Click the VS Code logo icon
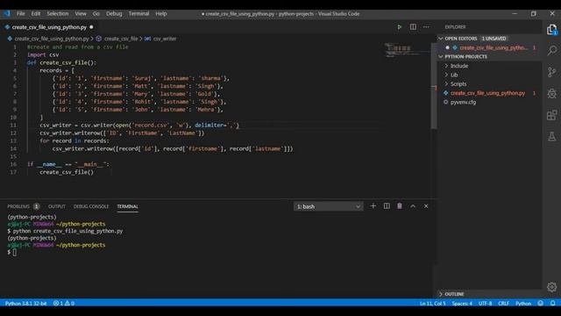Viewport: 561px width, 316px height. (7, 14)
